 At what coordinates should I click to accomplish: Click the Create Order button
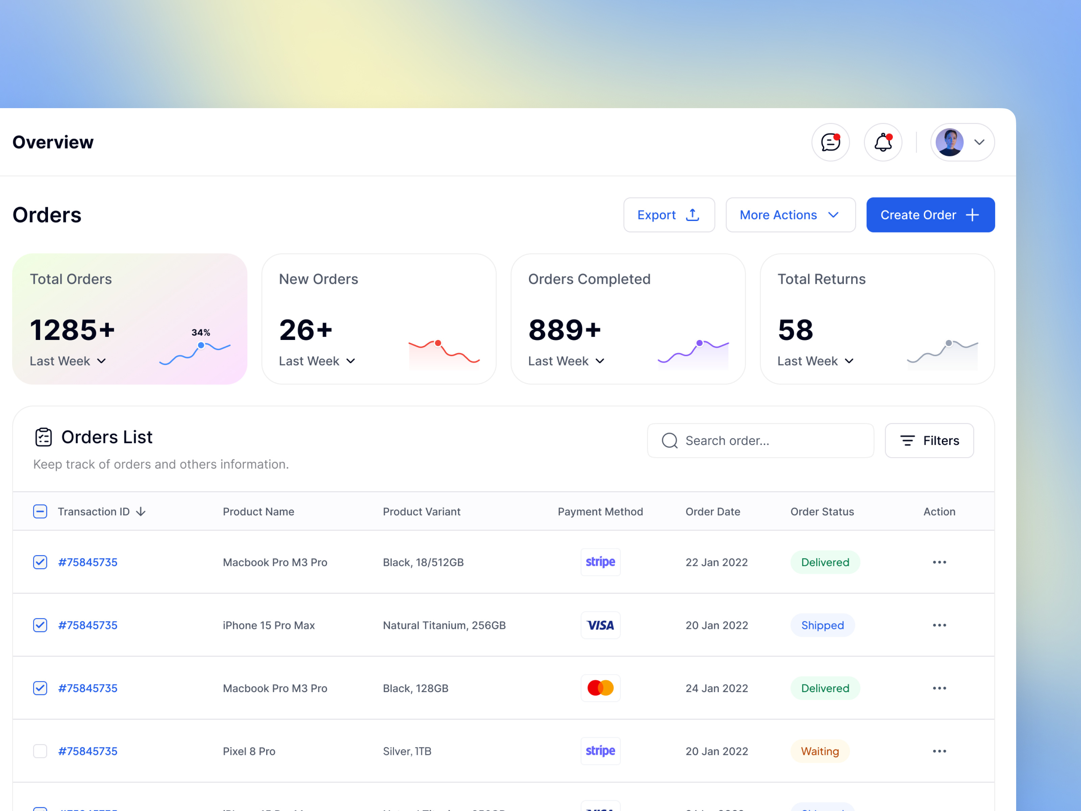click(x=930, y=215)
